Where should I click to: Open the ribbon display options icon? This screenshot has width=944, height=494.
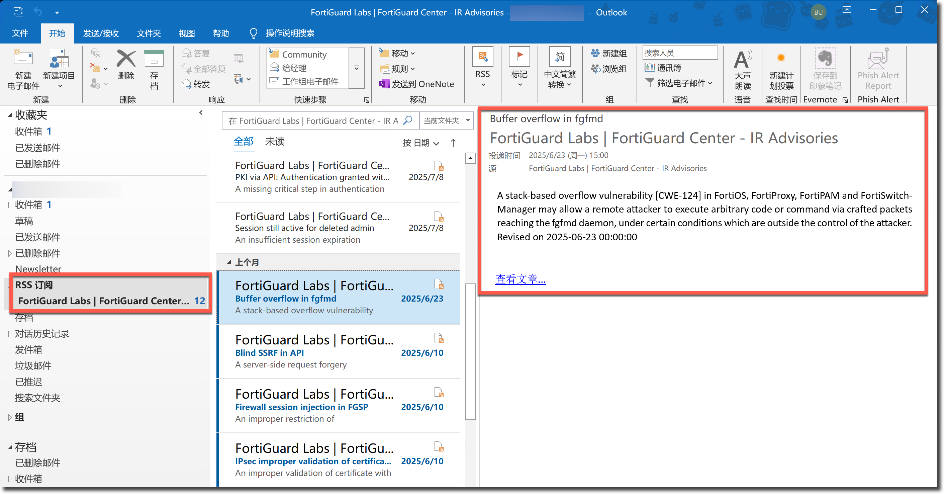pyautogui.click(x=847, y=10)
